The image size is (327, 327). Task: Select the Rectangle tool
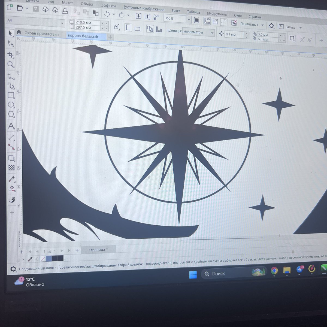11,95
